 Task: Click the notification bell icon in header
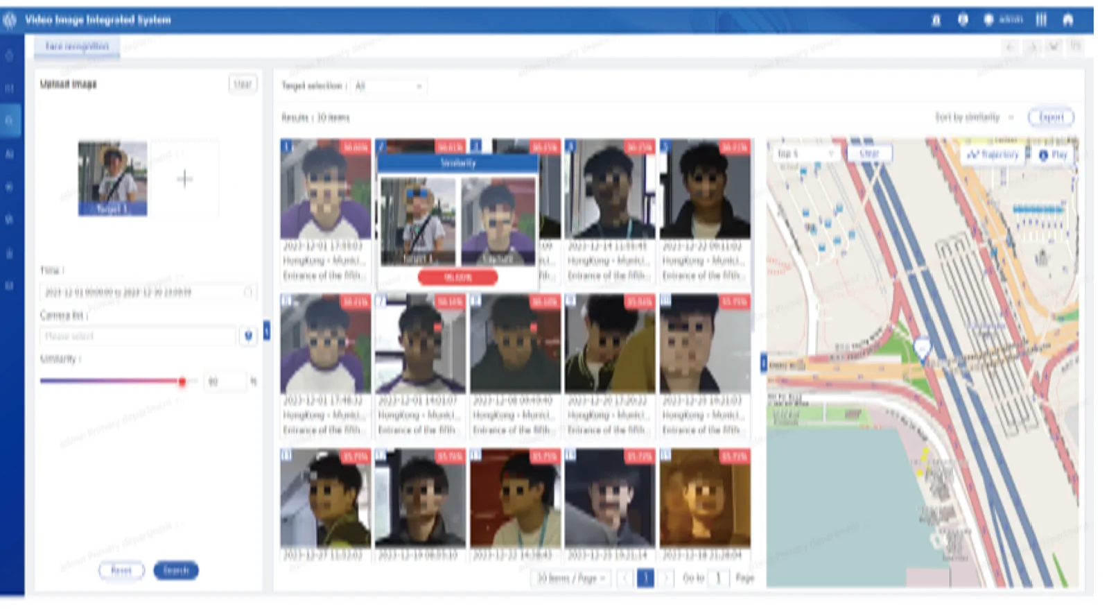point(936,20)
